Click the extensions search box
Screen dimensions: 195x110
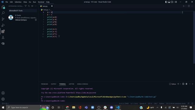tap(23, 11)
